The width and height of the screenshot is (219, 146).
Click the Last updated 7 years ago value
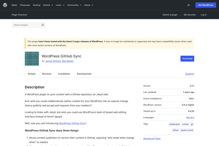pyautogui.click(x=188, y=92)
